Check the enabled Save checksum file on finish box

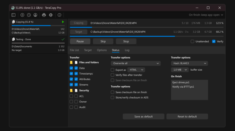coord(112,92)
